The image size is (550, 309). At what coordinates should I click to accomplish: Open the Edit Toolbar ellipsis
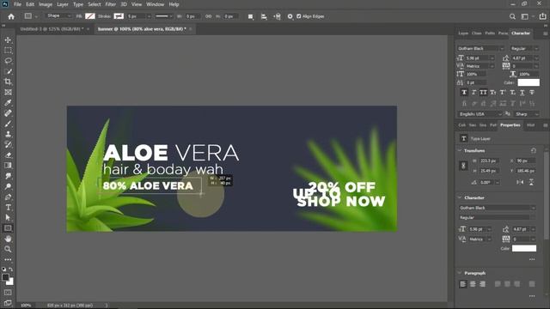point(8,259)
